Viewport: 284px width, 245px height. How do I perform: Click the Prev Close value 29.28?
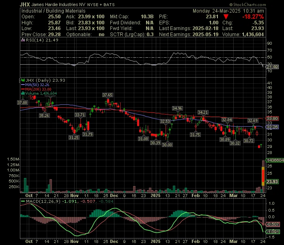[x=54, y=35]
